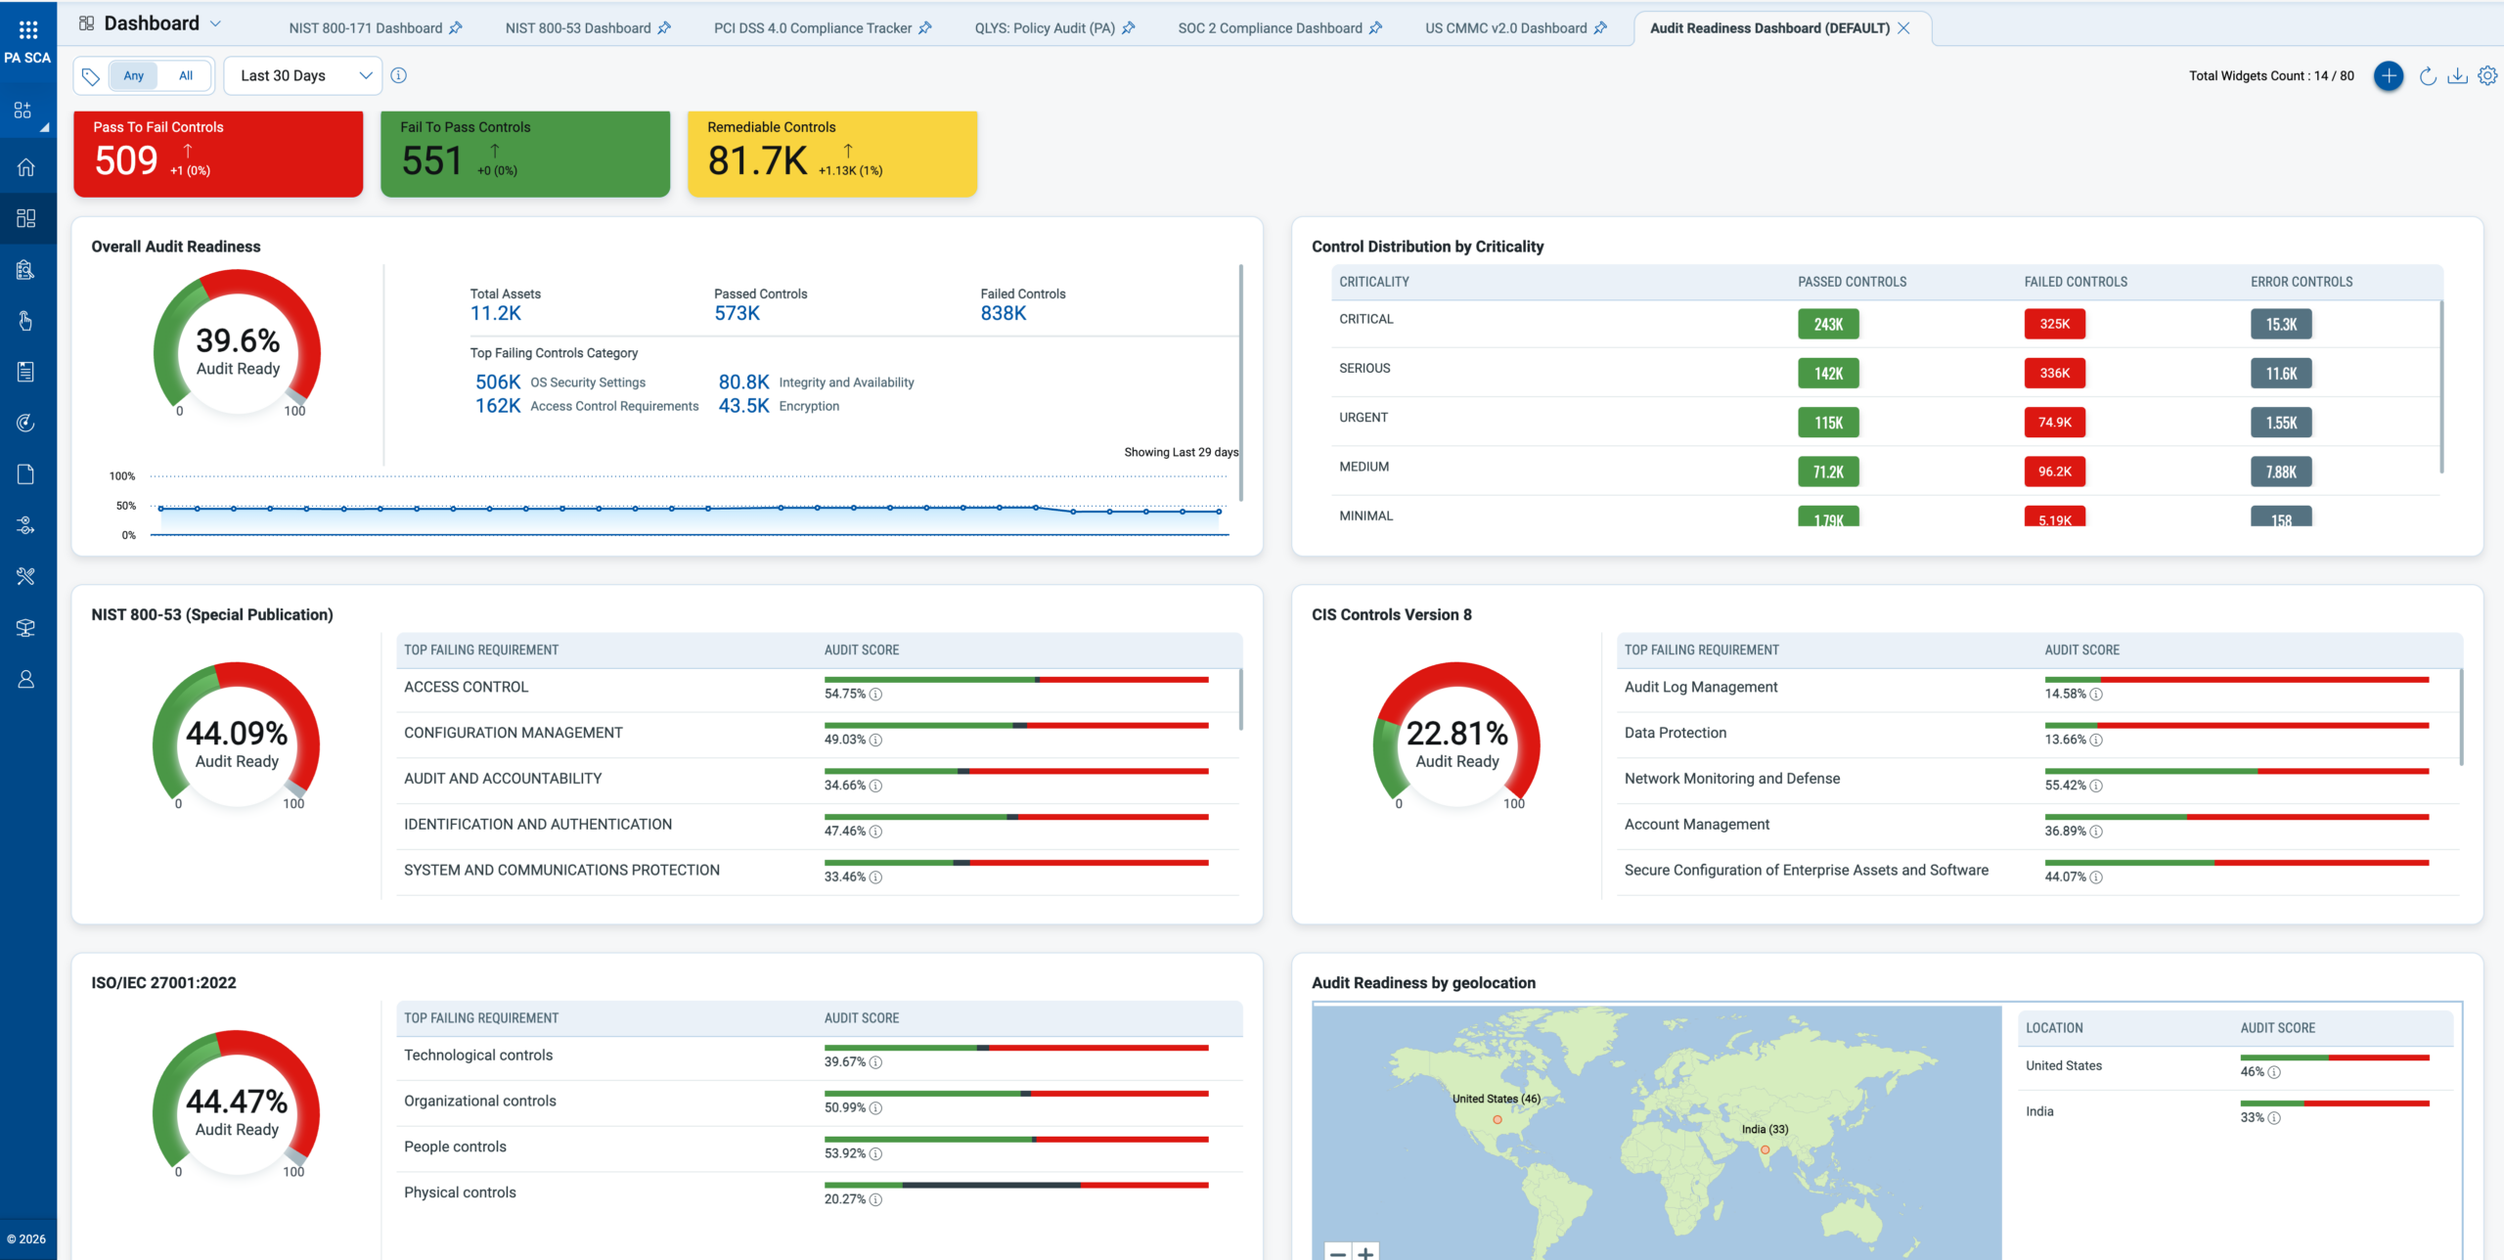Screen dimensions: 2504x1260
Task: Switch to the NIST 800-53 Dashboard tab
Action: 577,28
